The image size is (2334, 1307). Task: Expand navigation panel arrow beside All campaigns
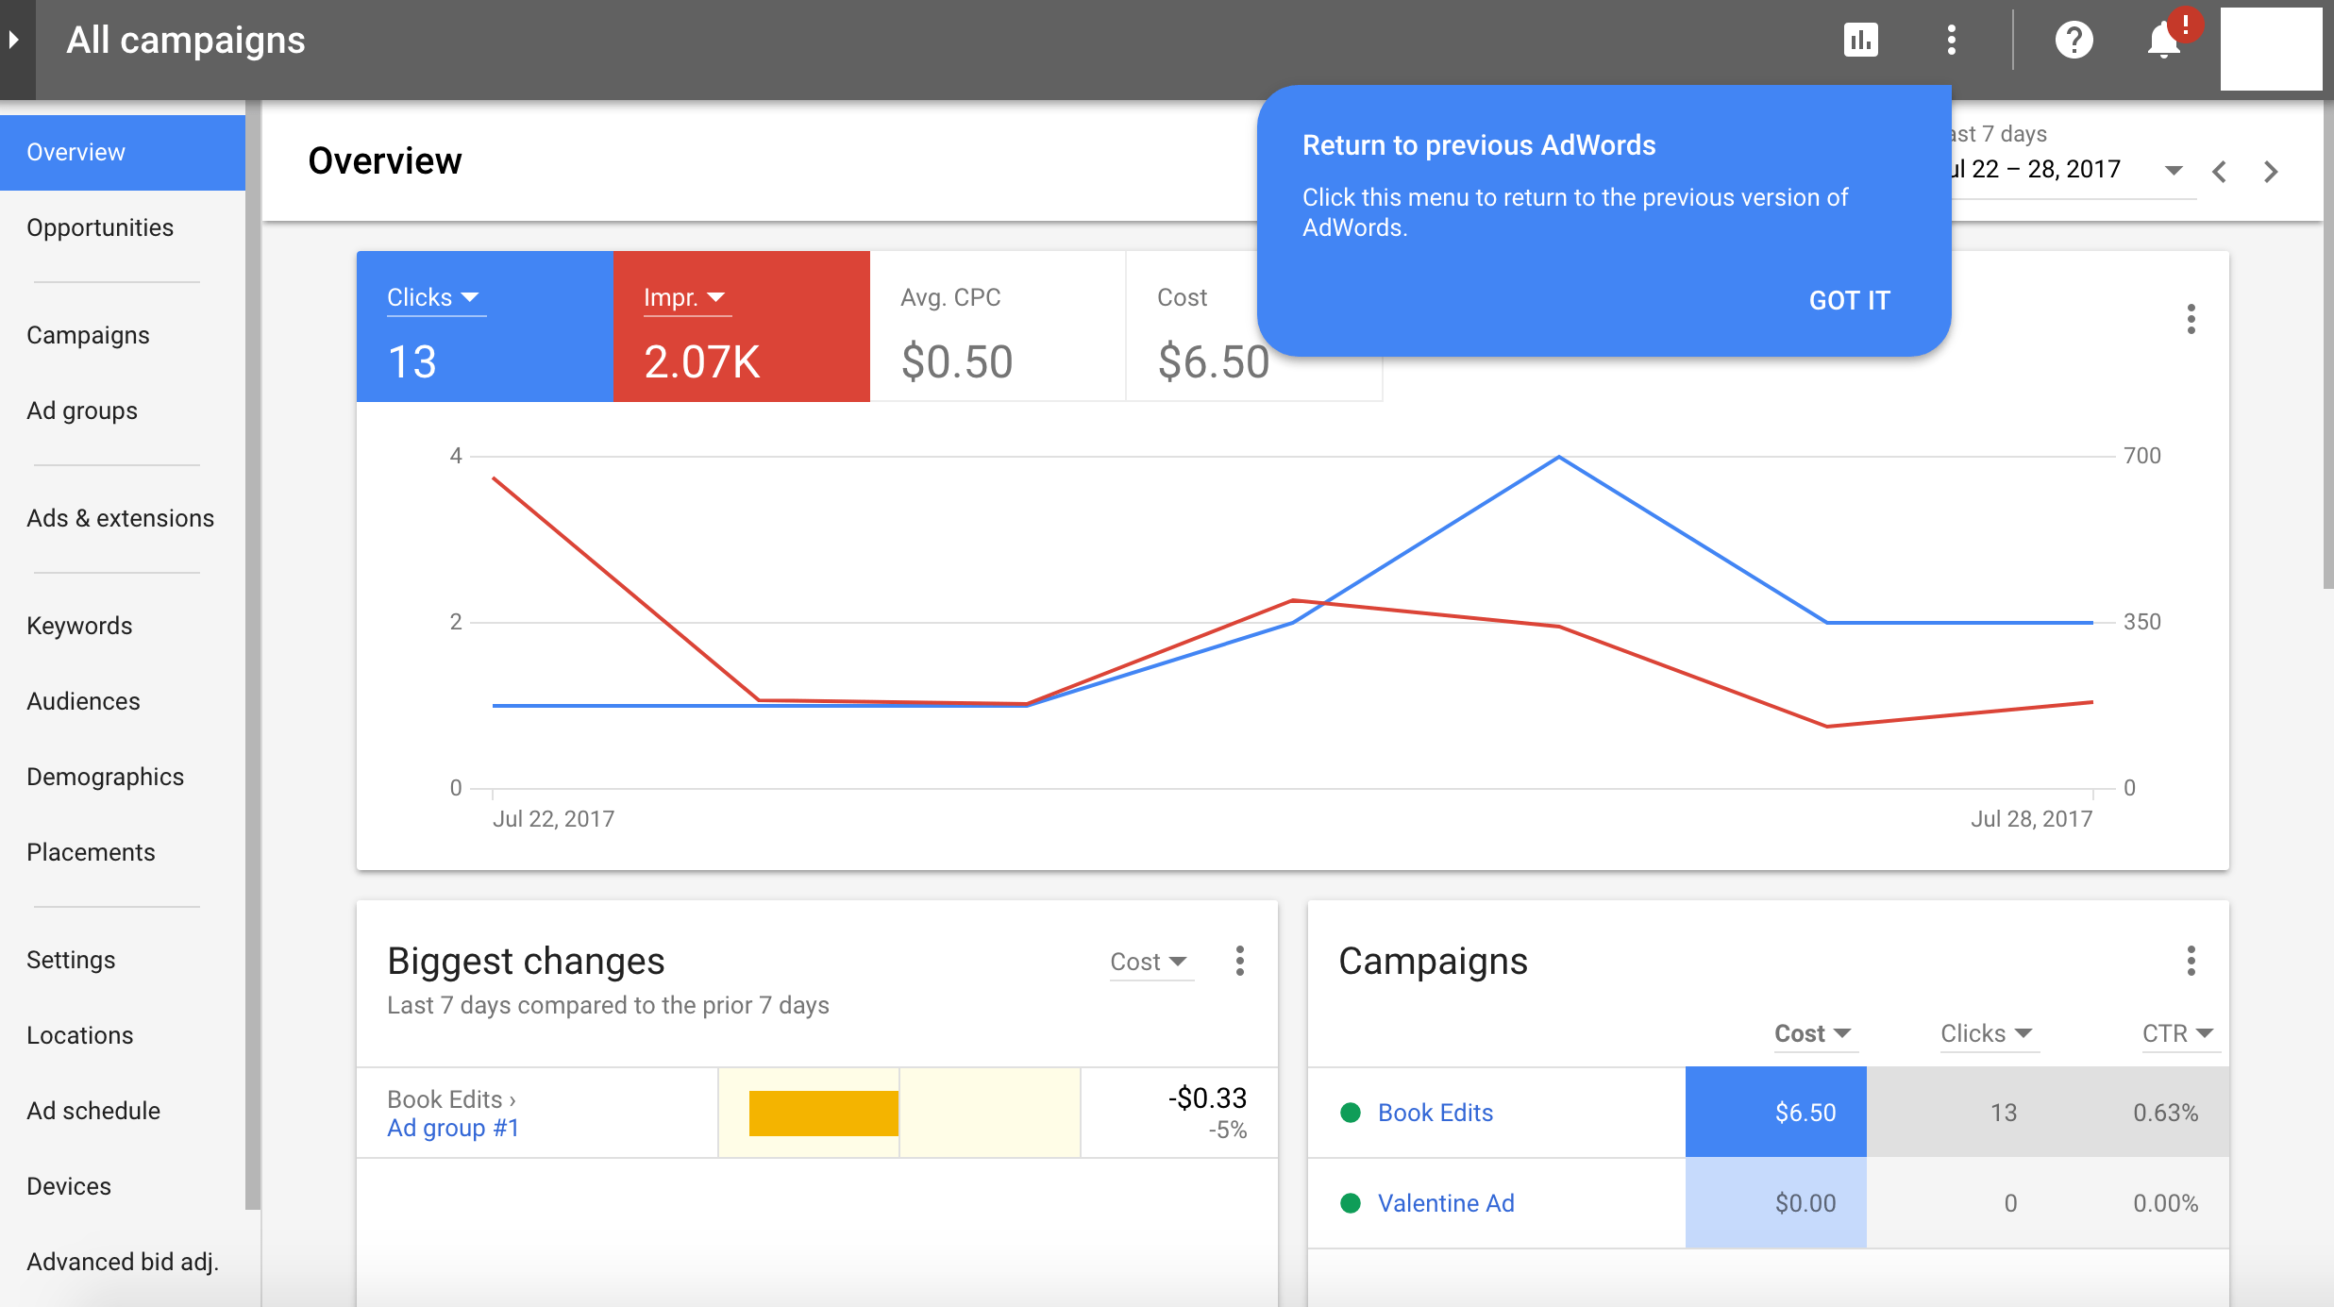(14, 41)
